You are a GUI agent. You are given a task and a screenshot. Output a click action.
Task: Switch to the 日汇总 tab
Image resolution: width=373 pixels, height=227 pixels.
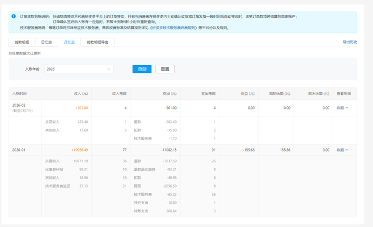pyautogui.click(x=46, y=42)
